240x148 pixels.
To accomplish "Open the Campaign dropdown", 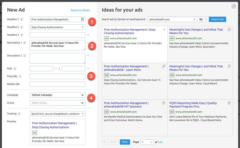I will point(58,95).
